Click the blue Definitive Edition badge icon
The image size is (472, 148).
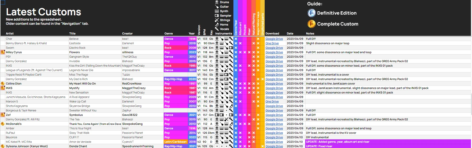pyautogui.click(x=312, y=13)
